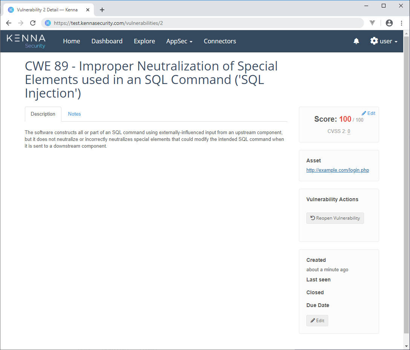This screenshot has height=350, width=410.
Task: Click the site icon in the address bar
Action: pyautogui.click(x=47, y=23)
